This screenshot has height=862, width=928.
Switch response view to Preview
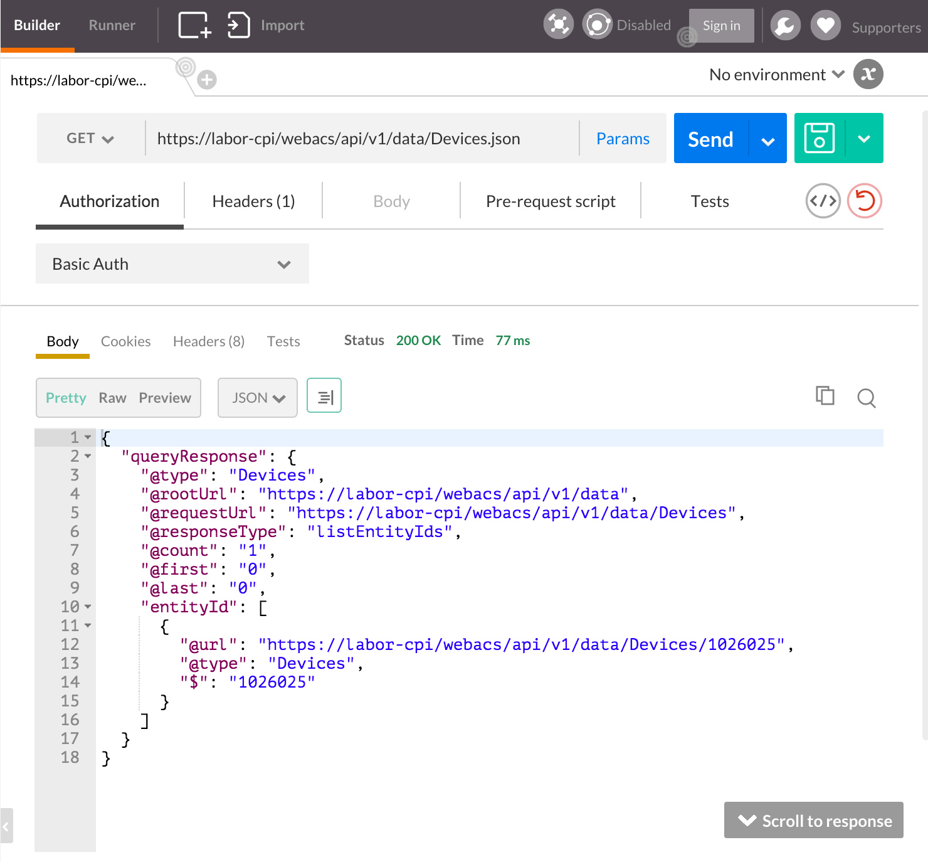point(164,397)
